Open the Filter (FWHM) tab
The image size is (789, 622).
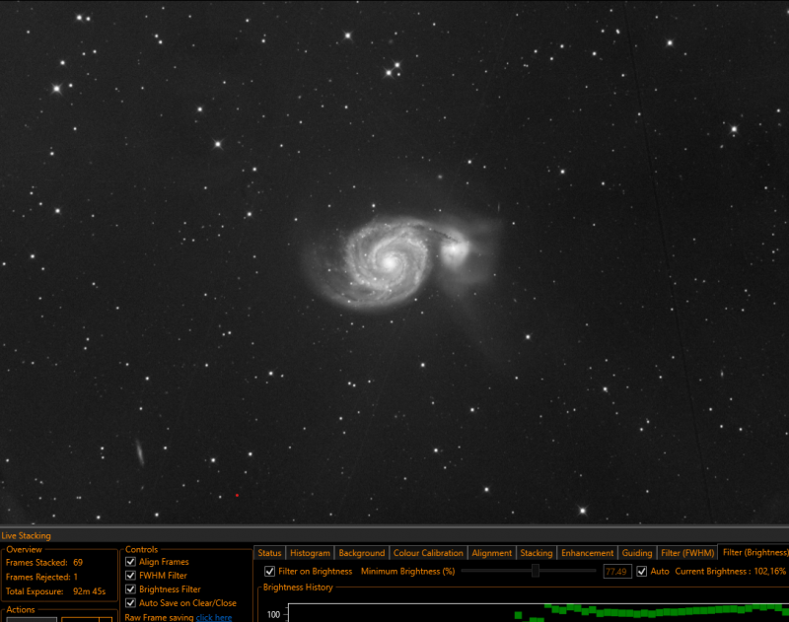pos(687,553)
